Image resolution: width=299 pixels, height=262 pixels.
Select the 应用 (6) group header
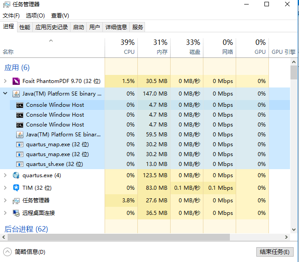click(x=17, y=68)
